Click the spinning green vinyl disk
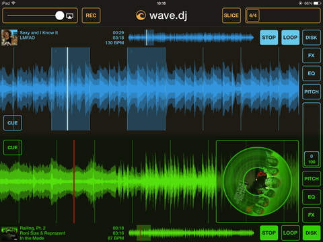This screenshot has width=323, height=242. point(257,182)
